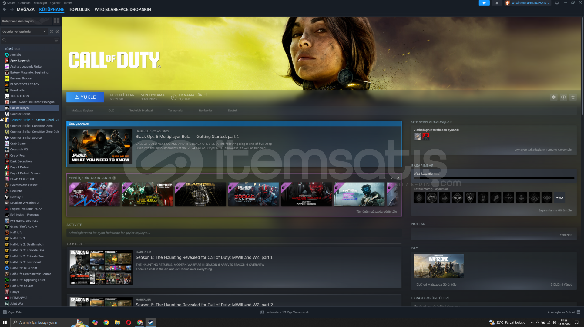Screen dimensions: 584x327
Task: Open the Oyunlar menu
Action: [55, 3]
